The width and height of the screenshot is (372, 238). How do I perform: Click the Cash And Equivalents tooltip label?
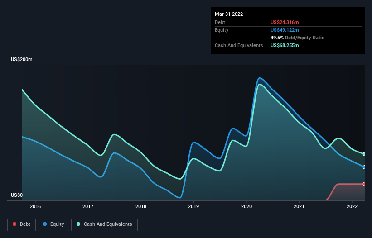pyautogui.click(x=239, y=45)
